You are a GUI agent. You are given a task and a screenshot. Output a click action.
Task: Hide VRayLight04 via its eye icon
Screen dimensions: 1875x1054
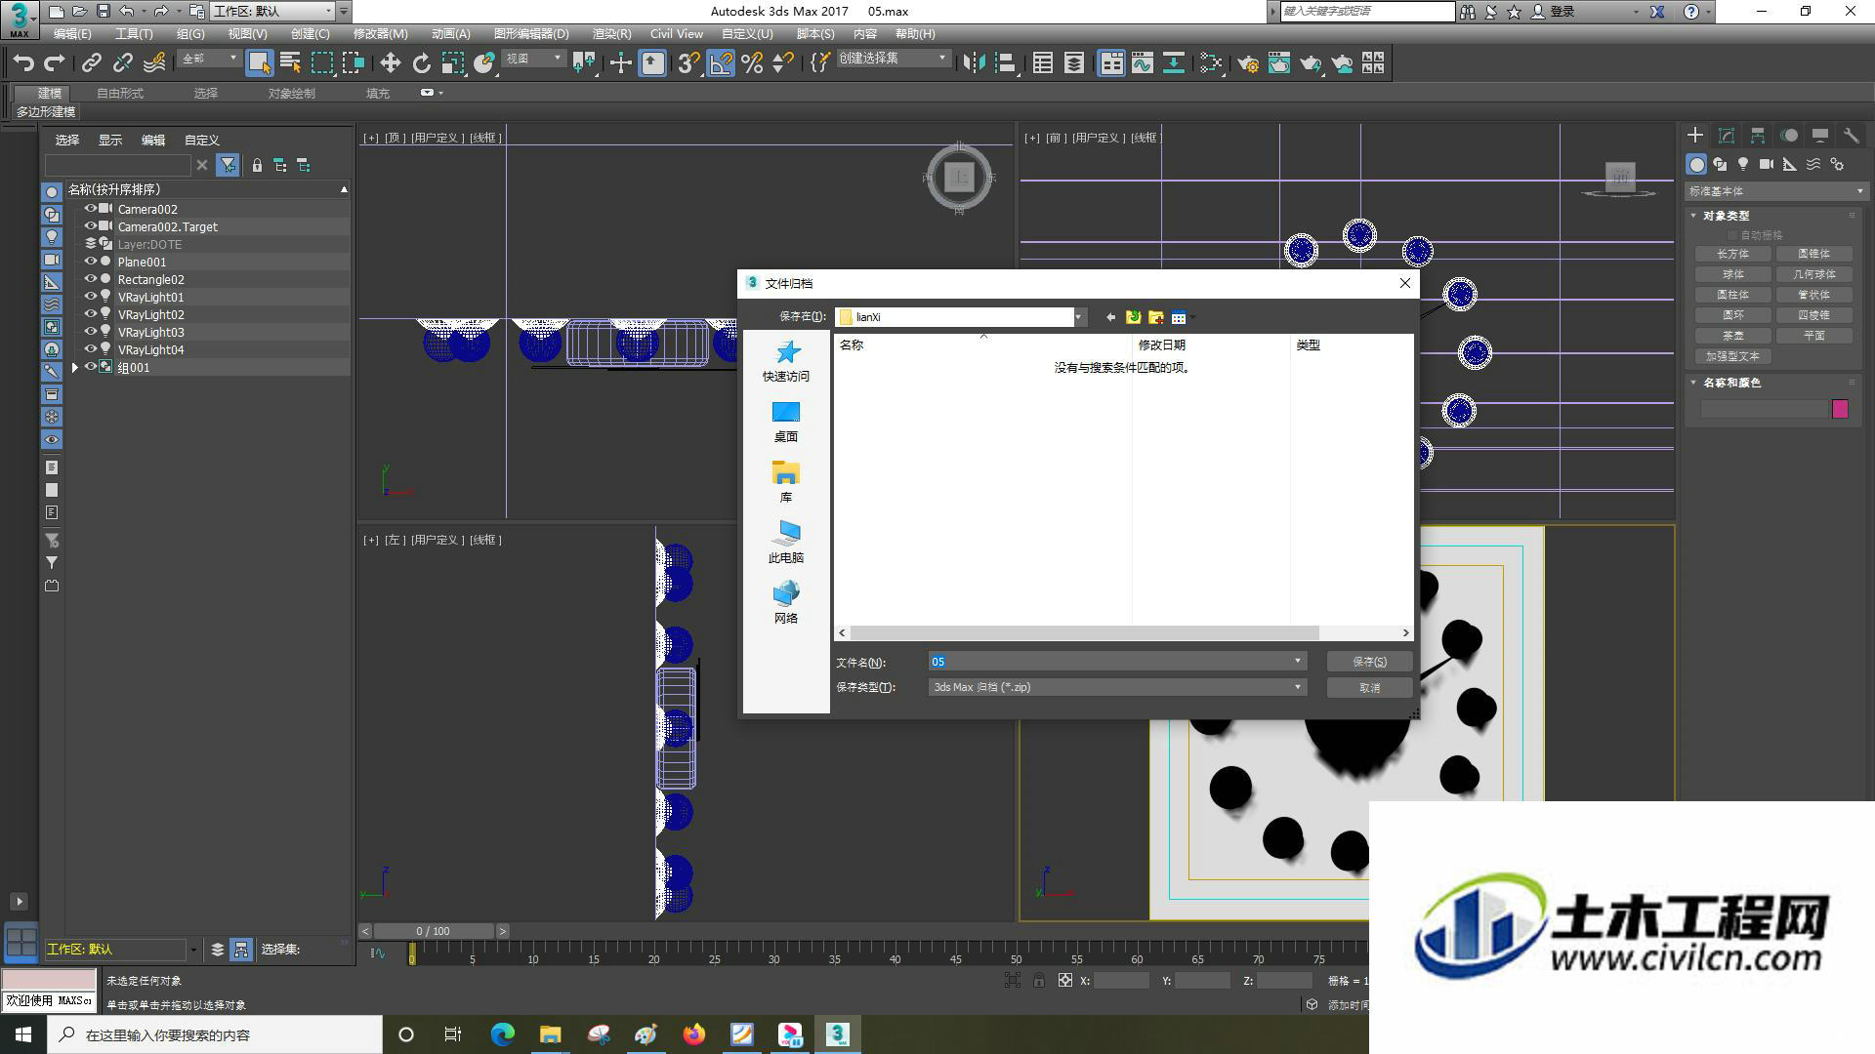coord(91,349)
